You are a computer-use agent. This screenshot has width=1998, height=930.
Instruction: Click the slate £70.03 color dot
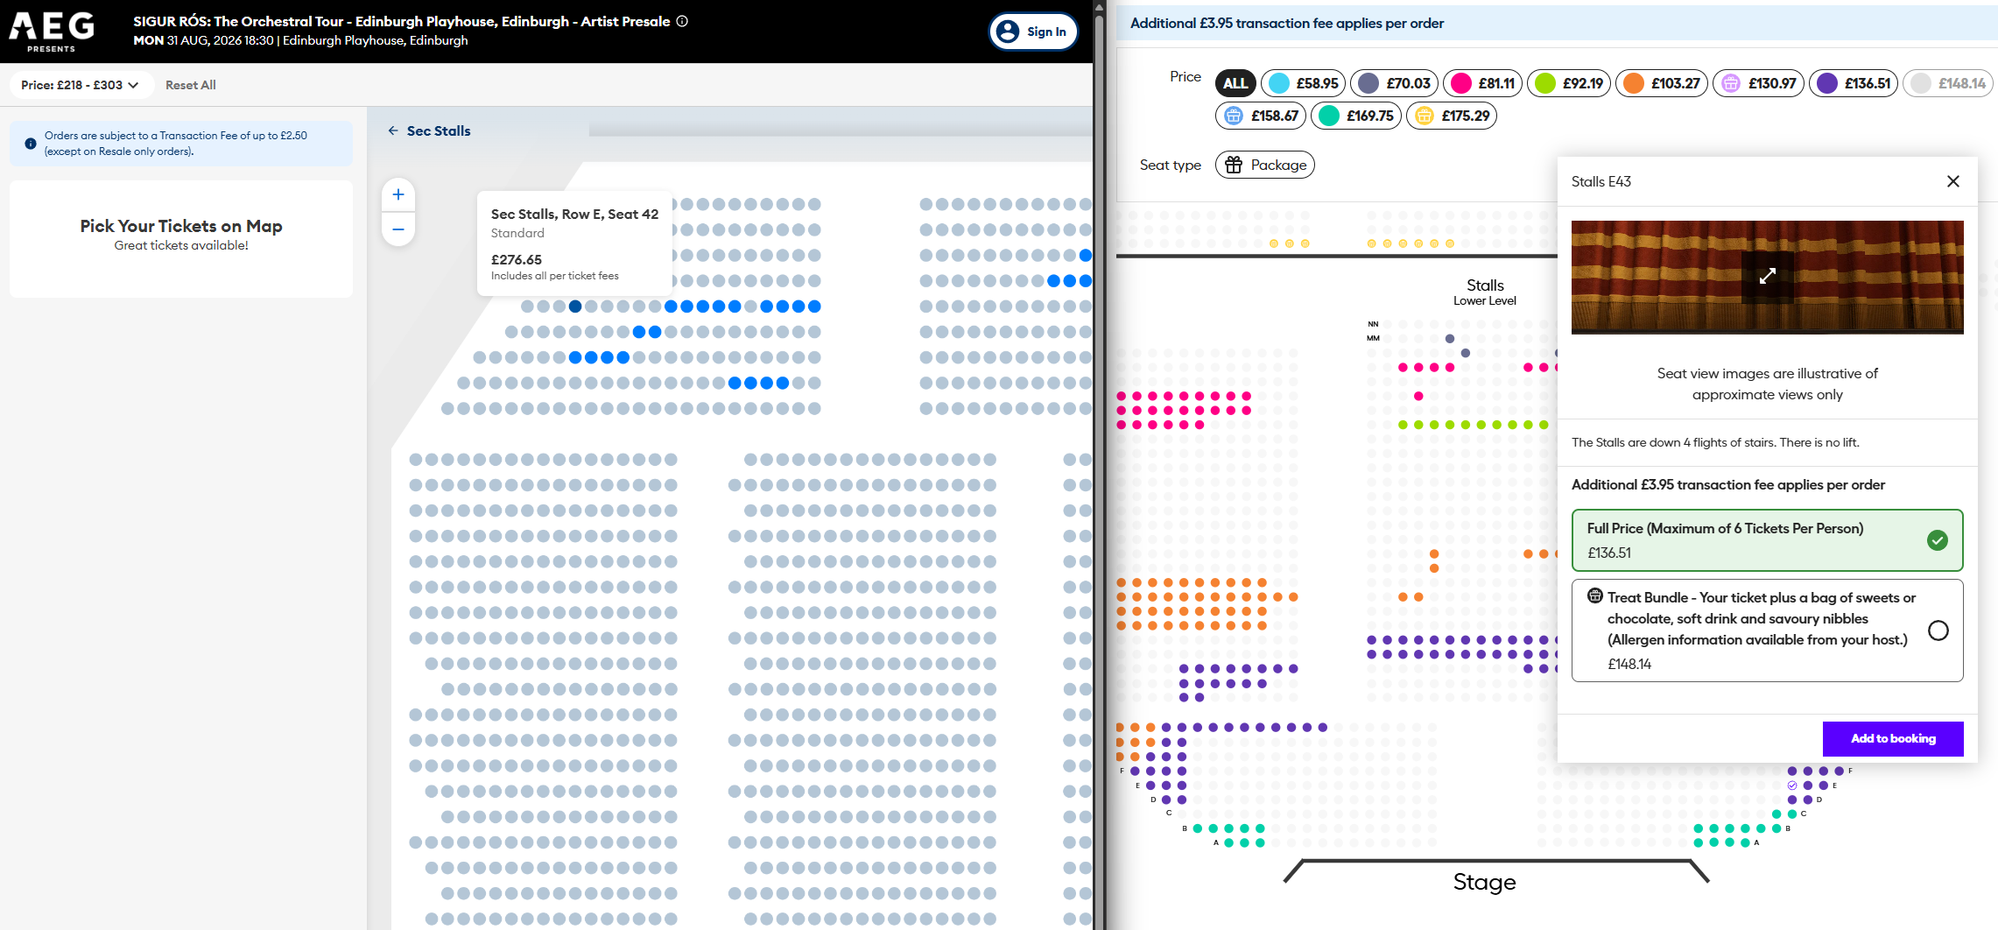[1368, 83]
